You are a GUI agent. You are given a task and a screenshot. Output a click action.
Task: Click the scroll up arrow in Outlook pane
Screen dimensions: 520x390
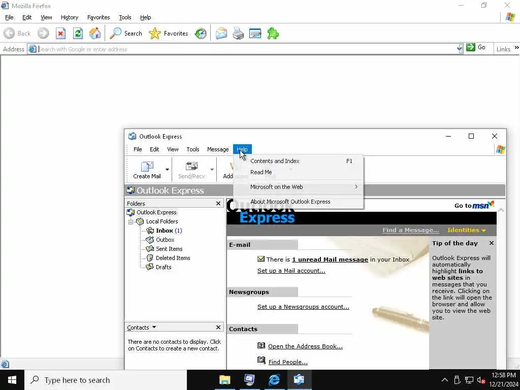tap(501, 210)
